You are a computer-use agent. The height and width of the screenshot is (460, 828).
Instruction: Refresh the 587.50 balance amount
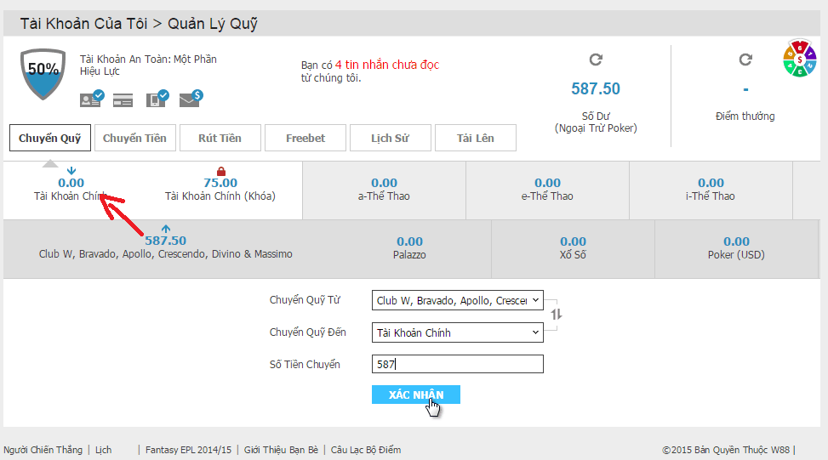click(596, 60)
